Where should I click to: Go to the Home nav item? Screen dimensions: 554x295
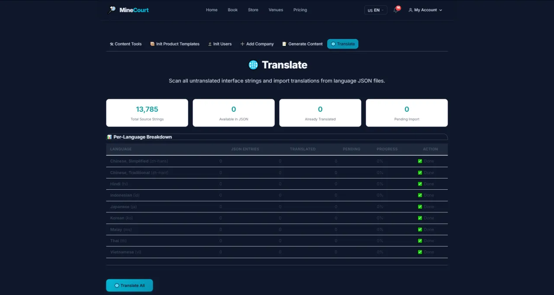[x=212, y=10]
